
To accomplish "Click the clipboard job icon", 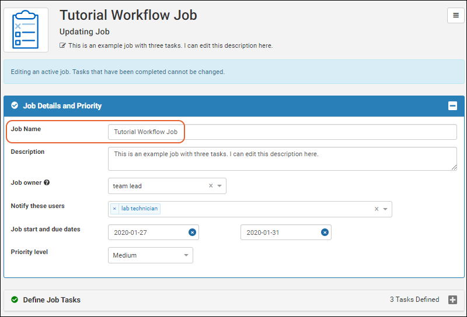I will [x=26, y=30].
